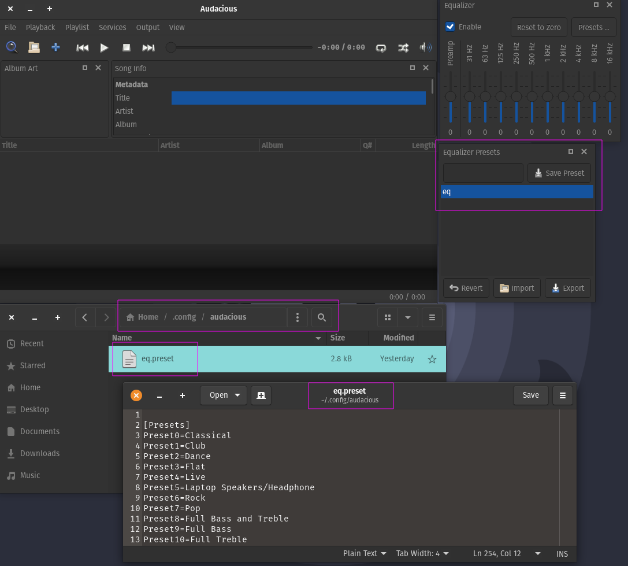The height and width of the screenshot is (566, 628).
Task: Click the Preamp equalizer slider
Action: (x=451, y=97)
